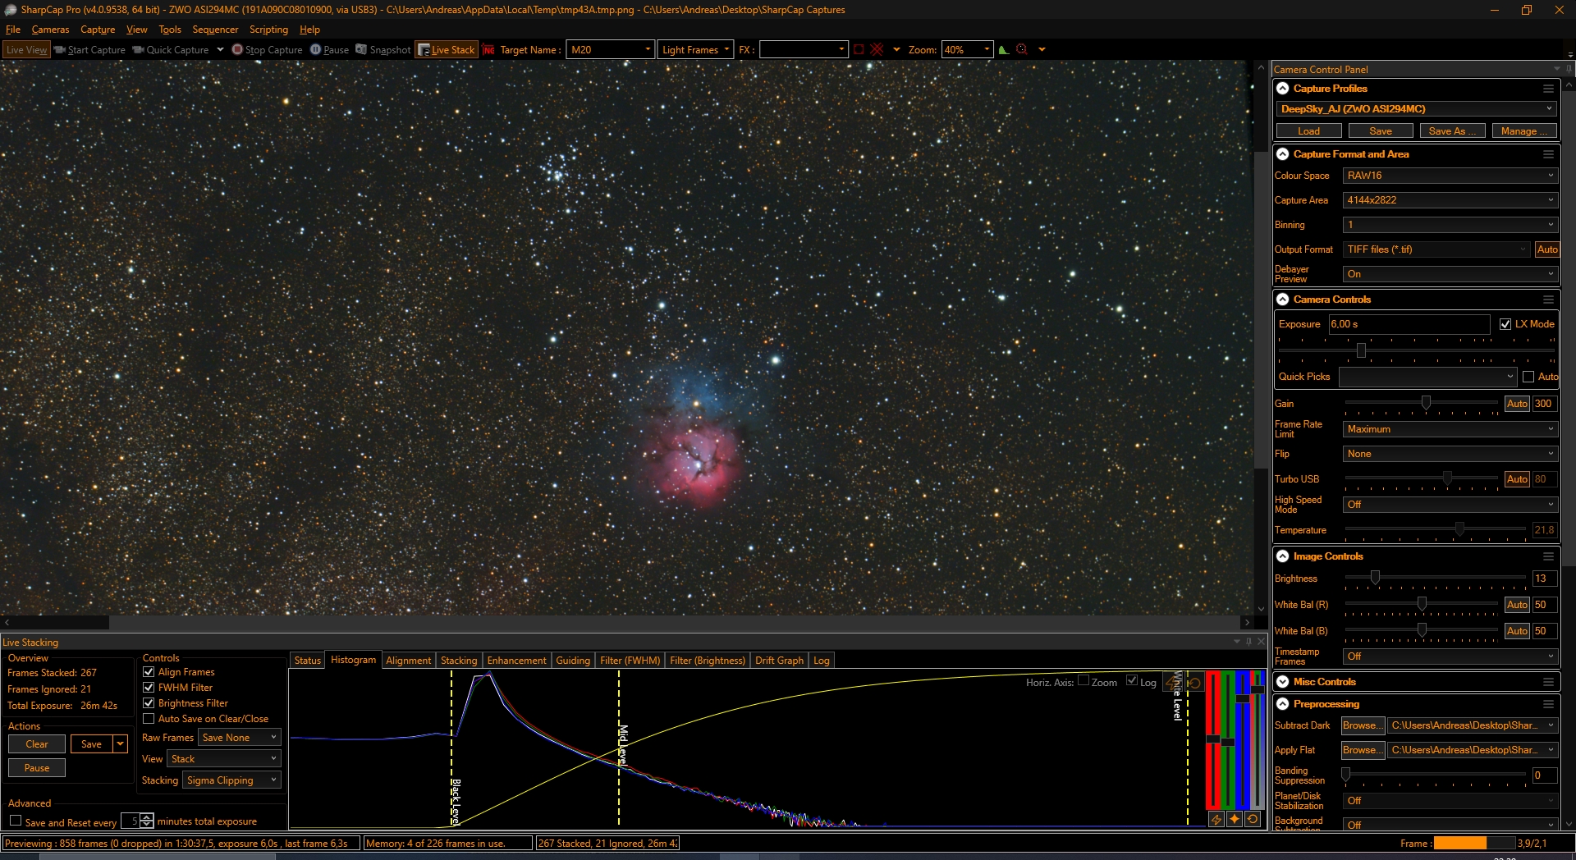Click the Load profile button
Image resolution: width=1576 pixels, height=860 pixels.
tap(1308, 131)
